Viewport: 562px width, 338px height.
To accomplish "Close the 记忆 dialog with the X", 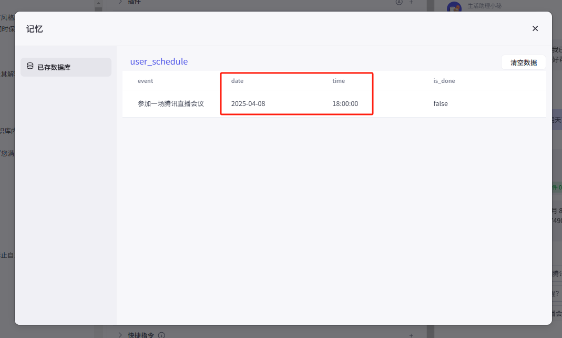I will 535,28.
